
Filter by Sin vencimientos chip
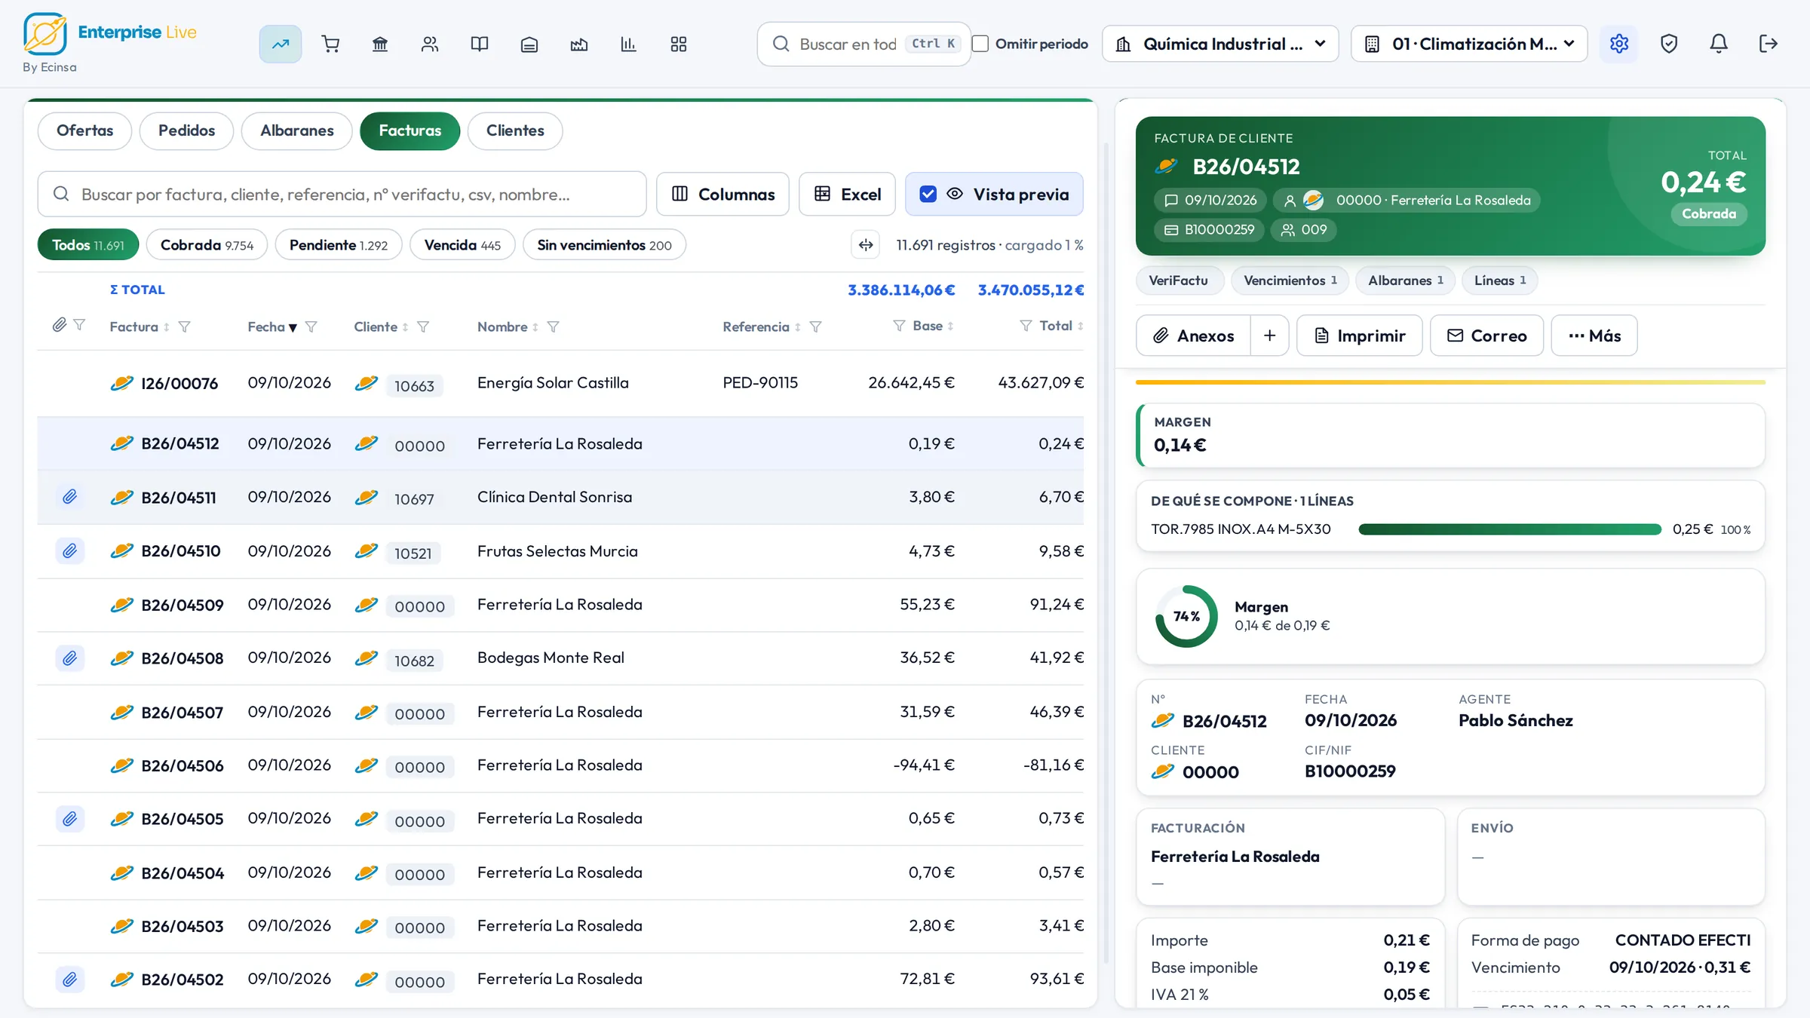pyautogui.click(x=604, y=244)
